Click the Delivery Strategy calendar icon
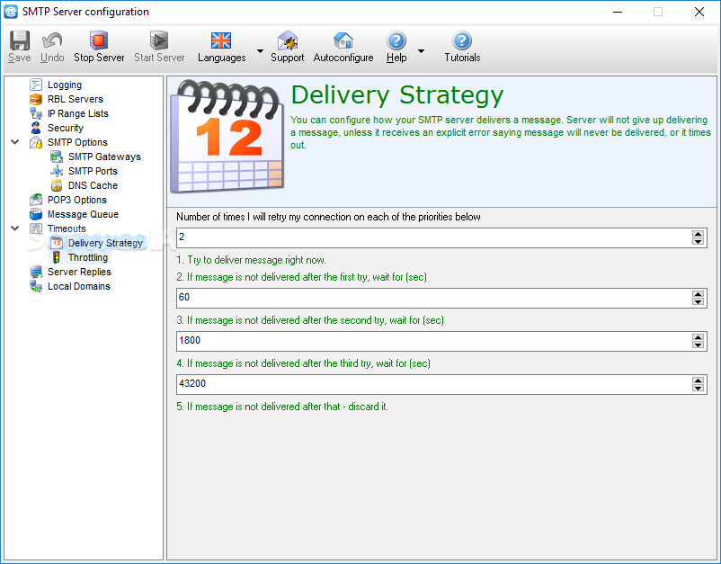This screenshot has width=721, height=564. (x=57, y=243)
